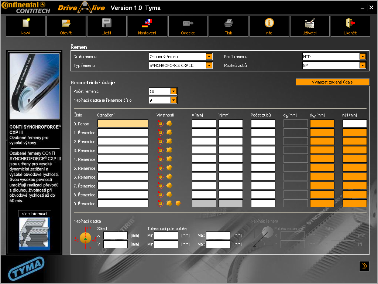Viewport: 378px width, 284px height.
Task: Go to next page with double-arrow button
Action: coord(364,266)
